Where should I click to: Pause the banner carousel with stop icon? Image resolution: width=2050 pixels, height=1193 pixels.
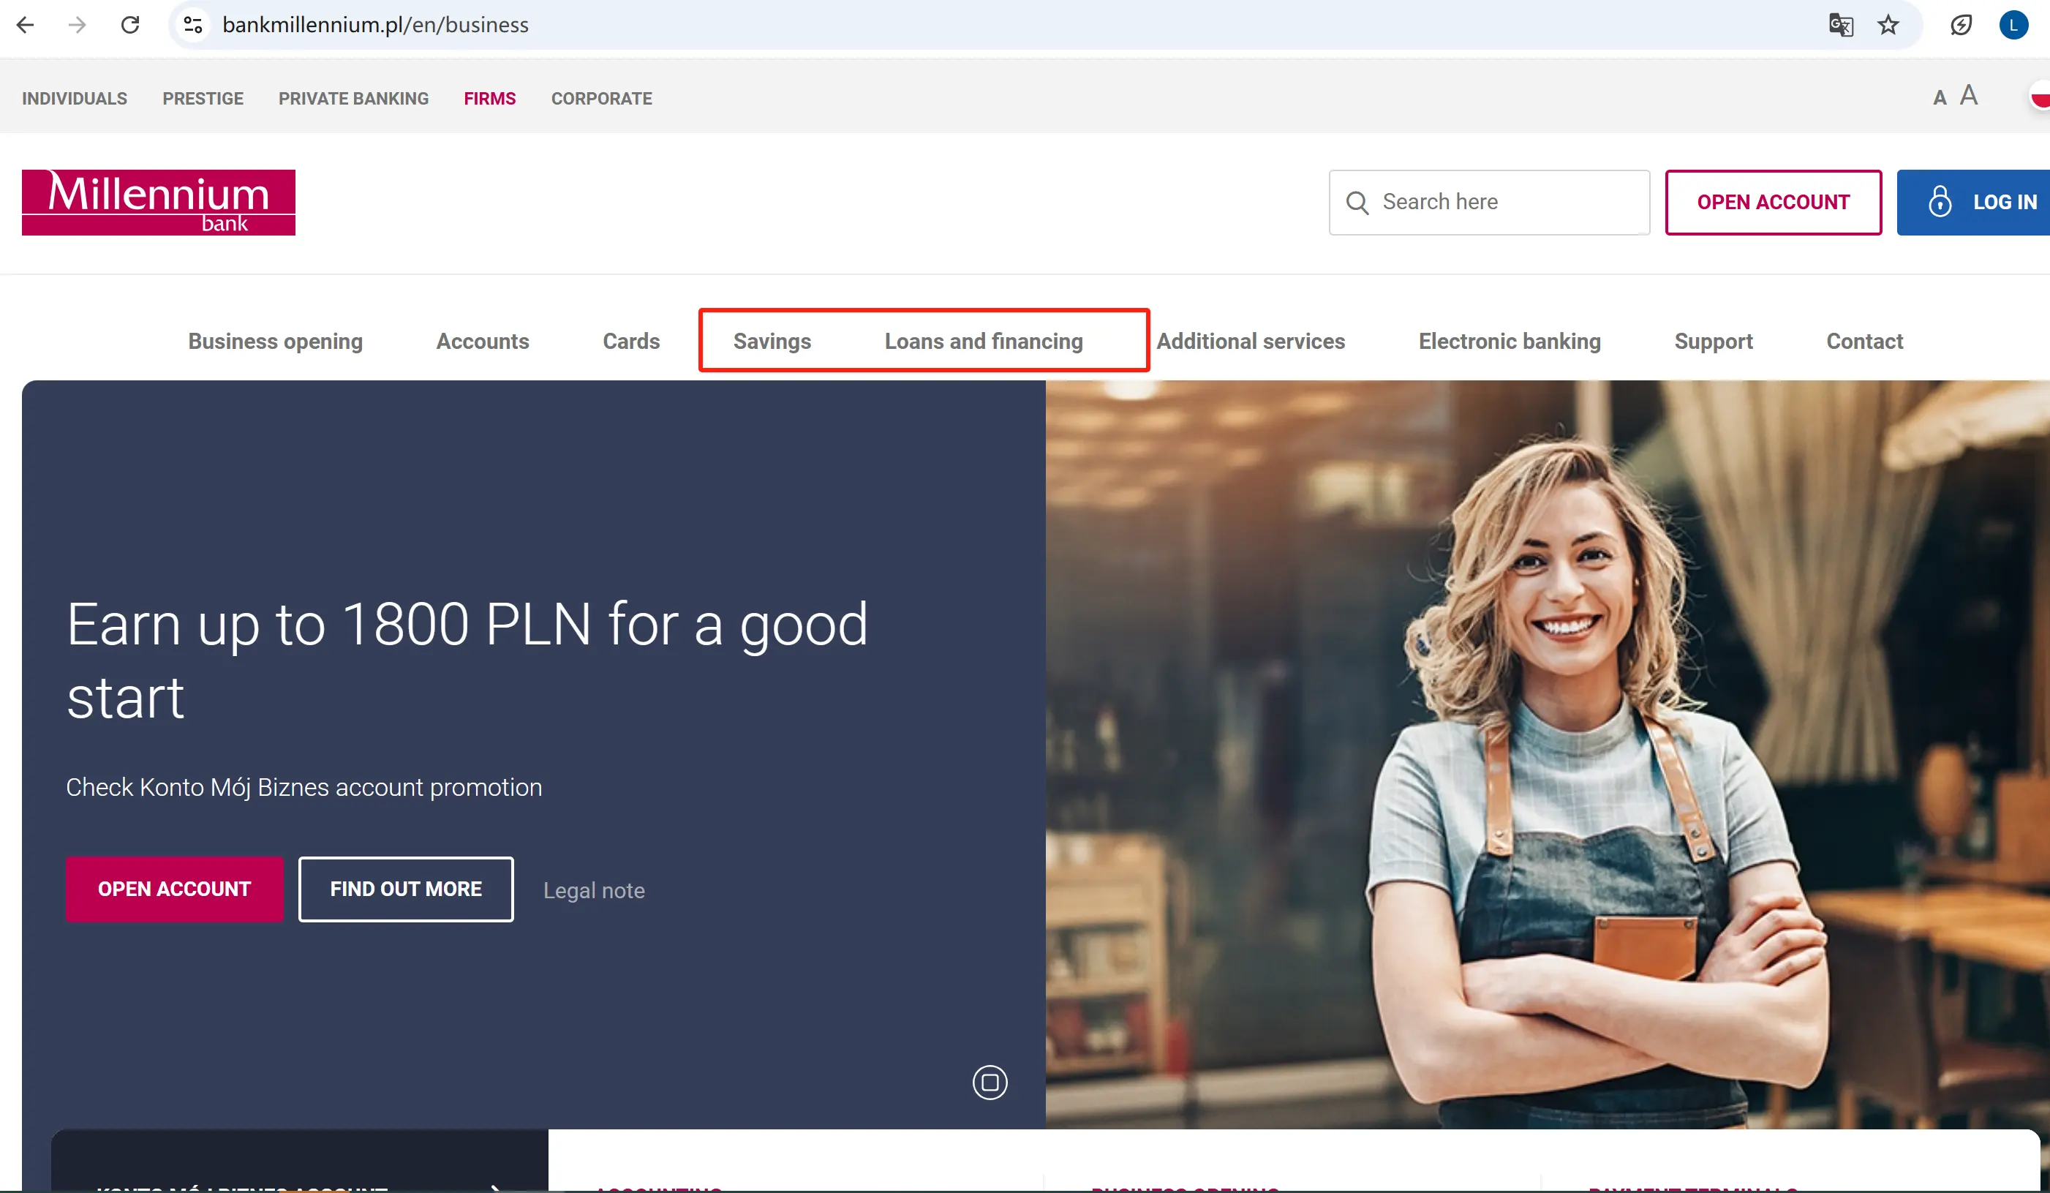[x=990, y=1083]
